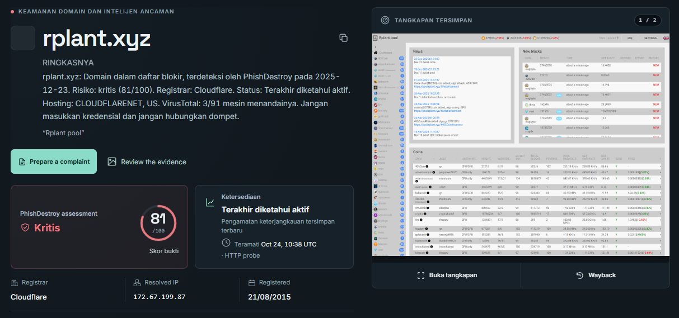
Task: Click the Prepare a complaint button
Action: 54,162
